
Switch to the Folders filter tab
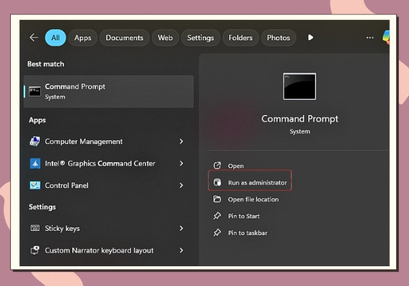[x=240, y=37]
